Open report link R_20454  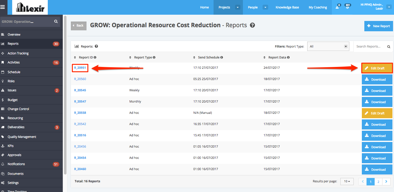(80, 158)
